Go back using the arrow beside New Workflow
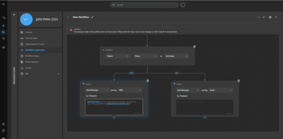 (x=68, y=17)
